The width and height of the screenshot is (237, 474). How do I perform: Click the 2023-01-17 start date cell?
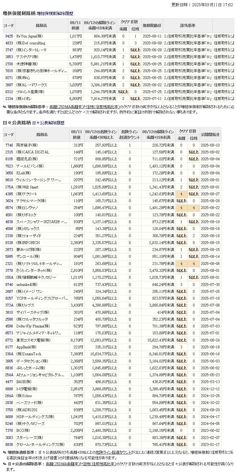[x=210, y=445]
